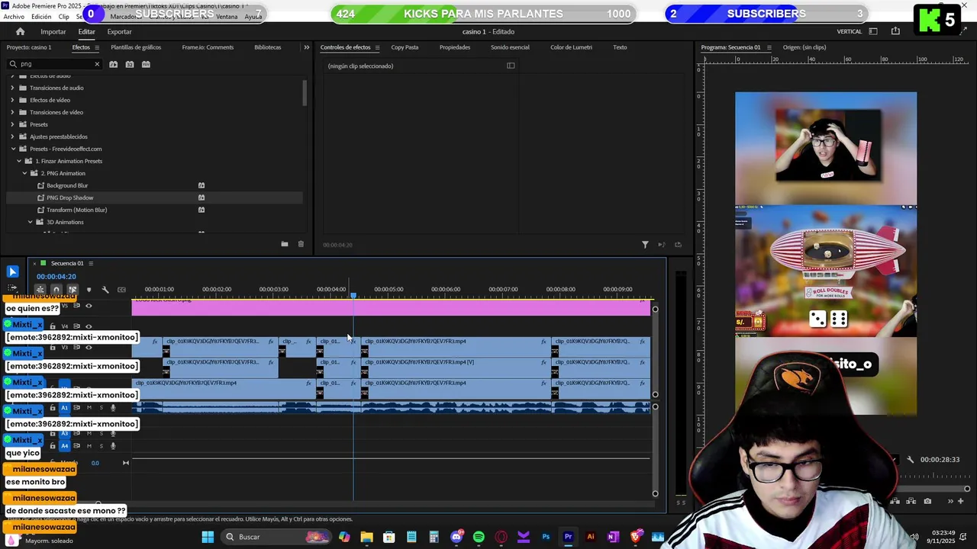The image size is (977, 549).
Task: Toggle V4 track output eye
Action: coord(89,326)
